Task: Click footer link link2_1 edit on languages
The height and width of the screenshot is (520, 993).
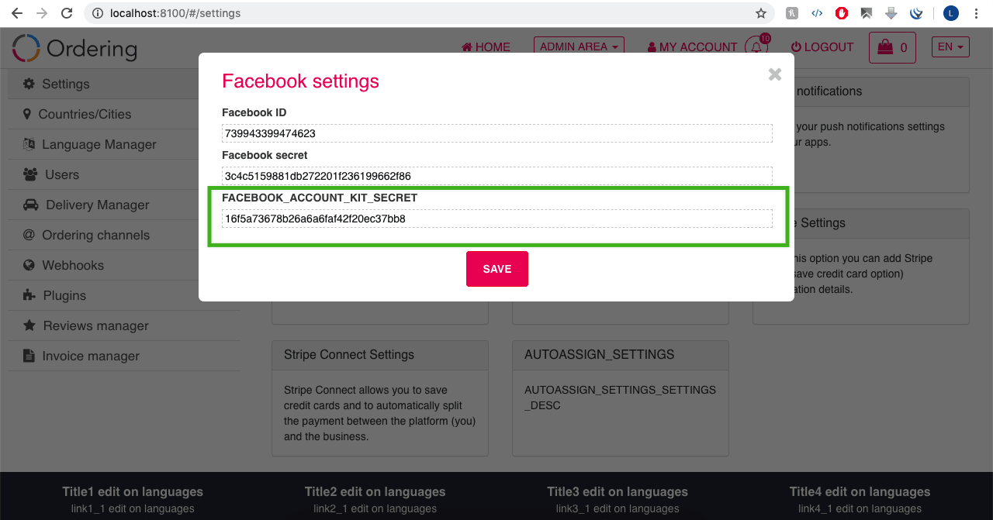Action: (x=375, y=509)
